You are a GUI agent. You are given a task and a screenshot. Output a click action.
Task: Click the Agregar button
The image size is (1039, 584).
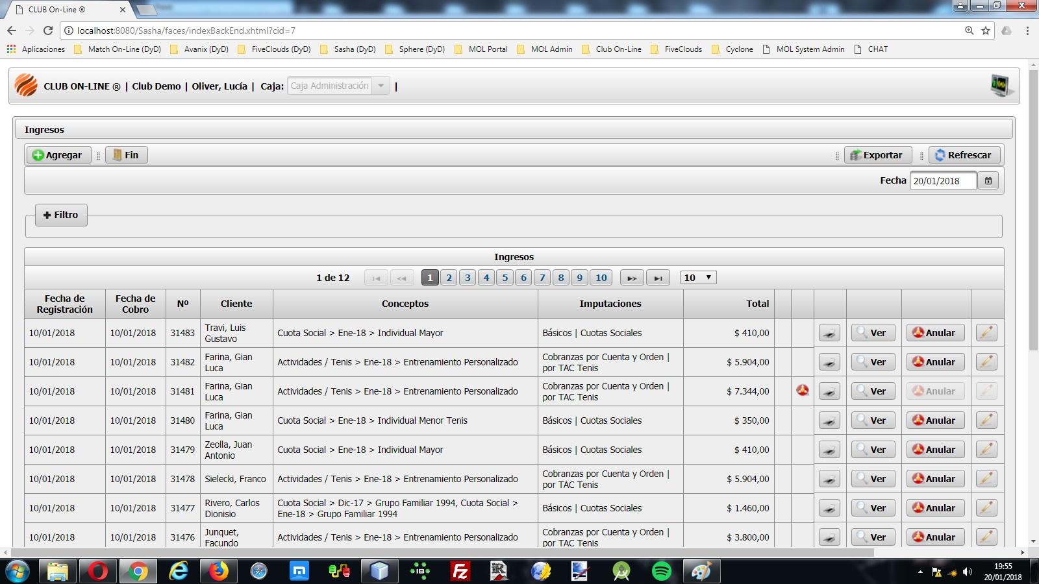pos(58,155)
